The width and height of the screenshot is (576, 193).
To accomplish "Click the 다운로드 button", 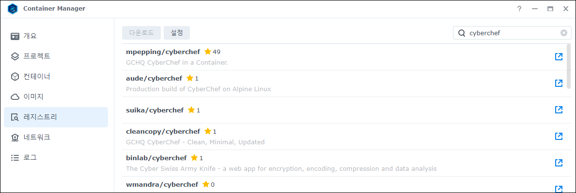I will pyautogui.click(x=141, y=33).
